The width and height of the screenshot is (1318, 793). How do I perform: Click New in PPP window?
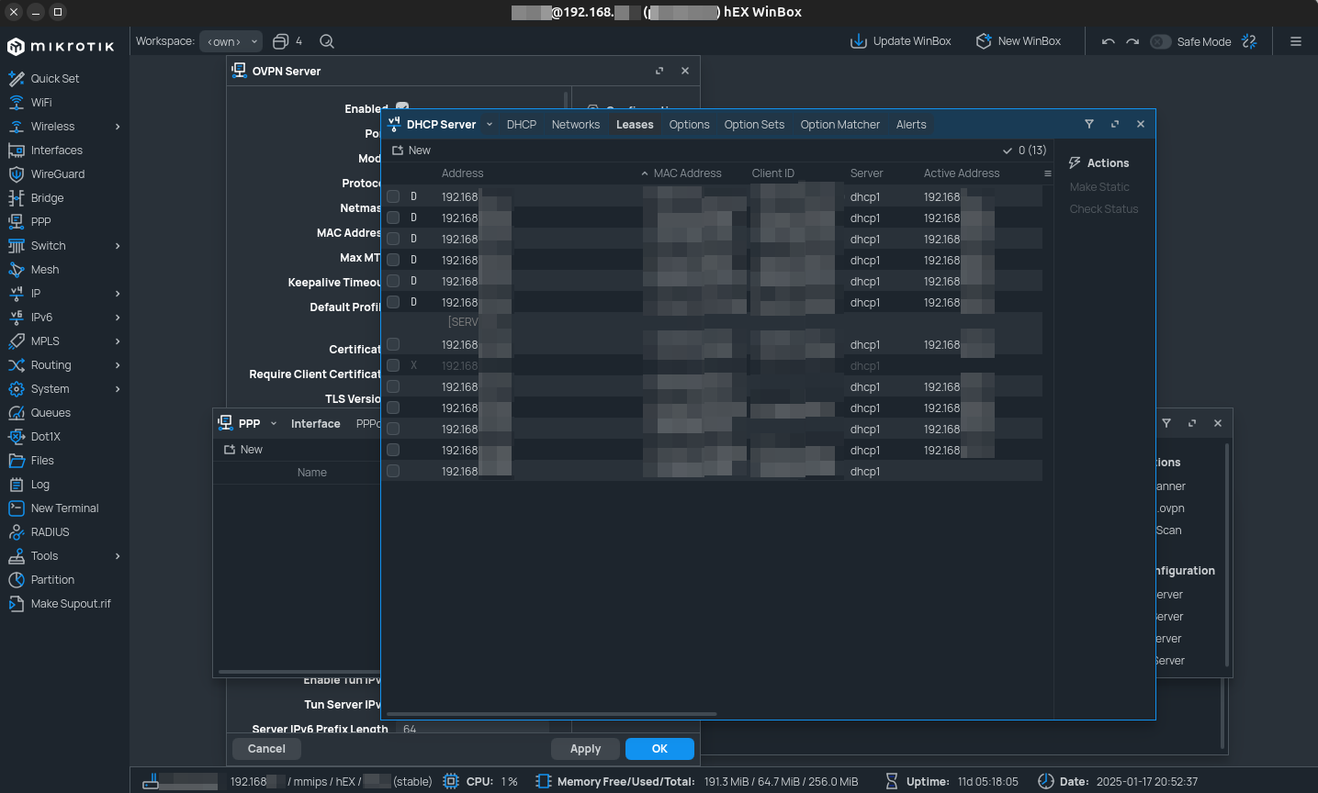243,450
